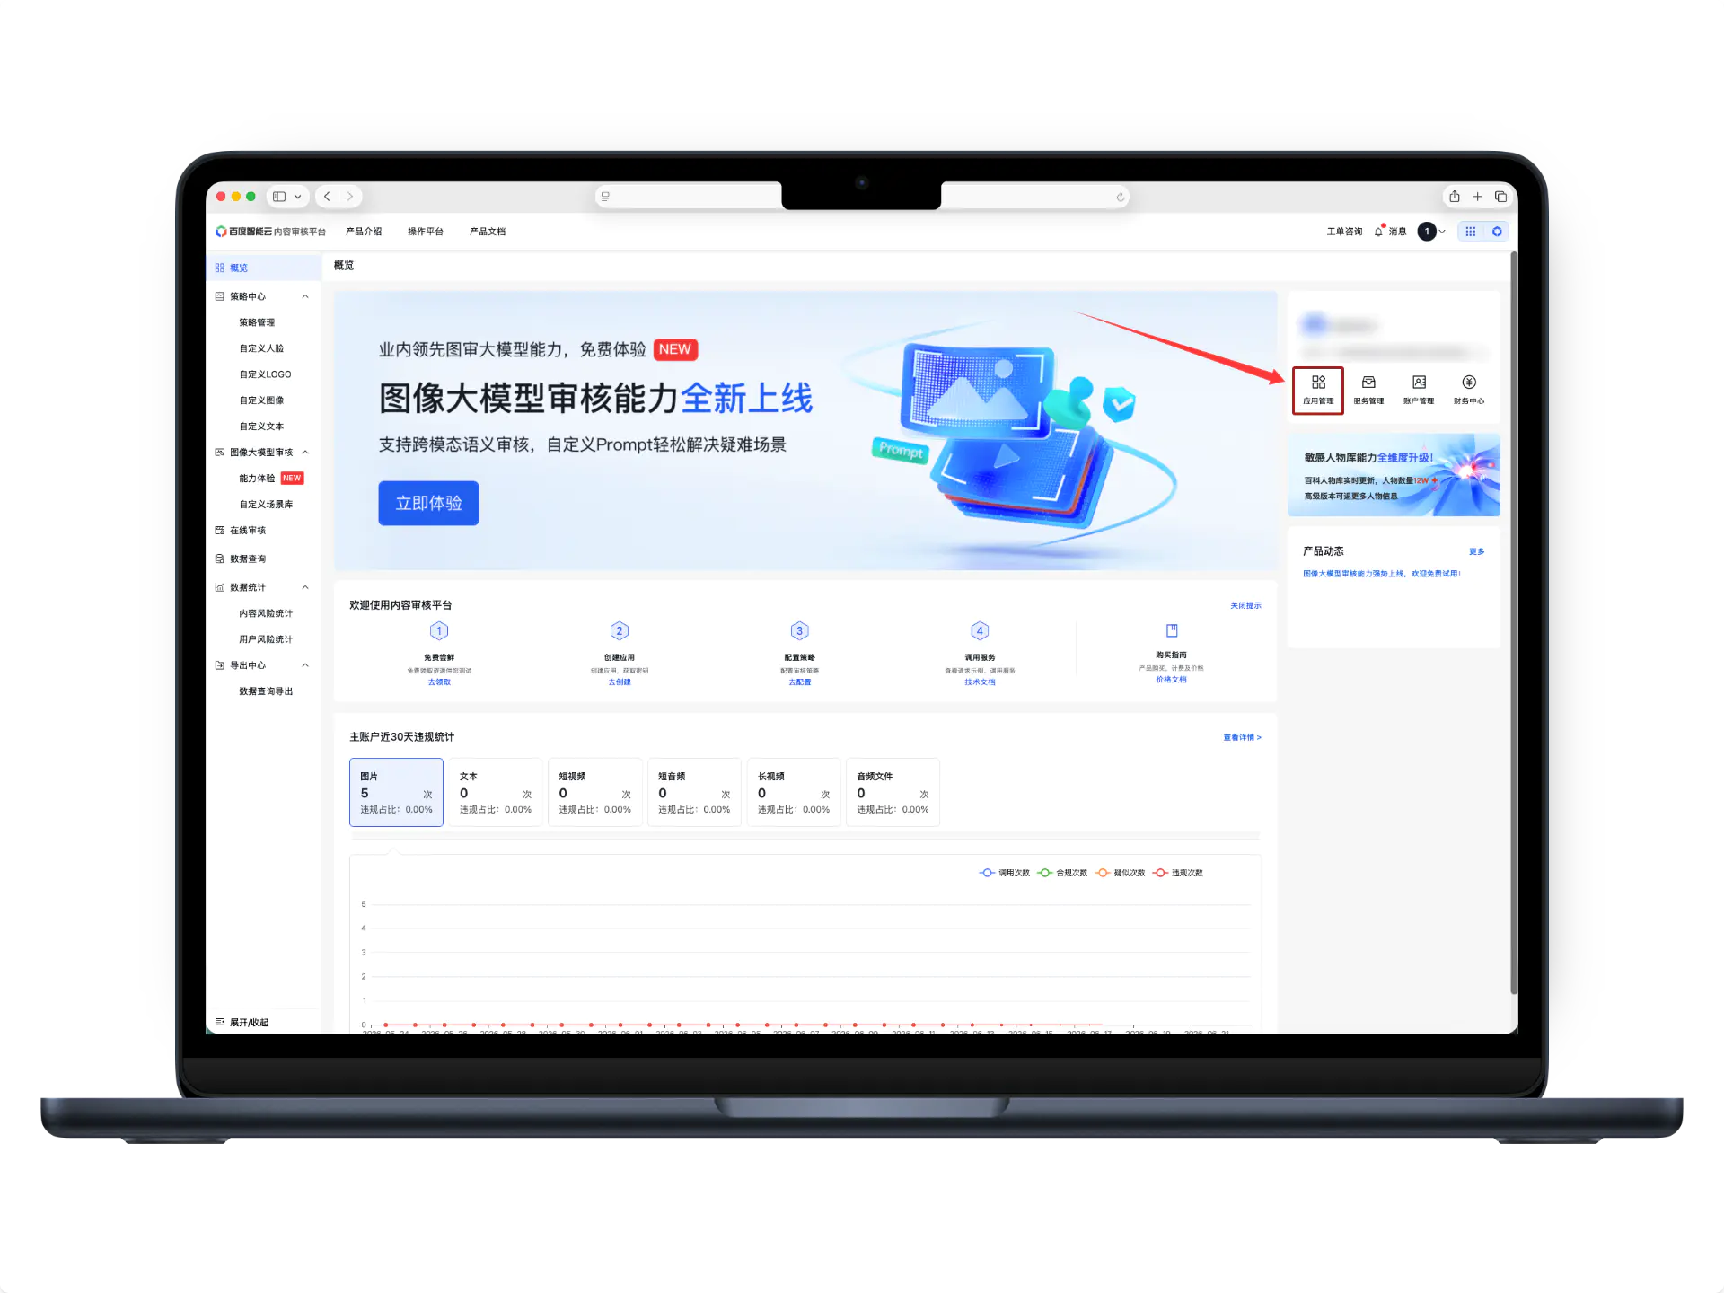Image resolution: width=1724 pixels, height=1293 pixels.
Task: Open a new Safari tab with plus icon
Action: click(x=1477, y=197)
